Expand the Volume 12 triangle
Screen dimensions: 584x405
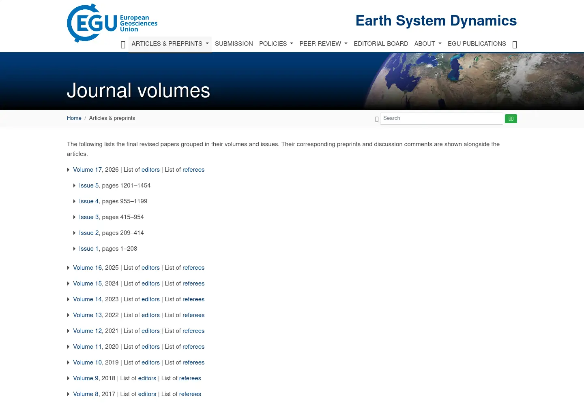(x=68, y=331)
